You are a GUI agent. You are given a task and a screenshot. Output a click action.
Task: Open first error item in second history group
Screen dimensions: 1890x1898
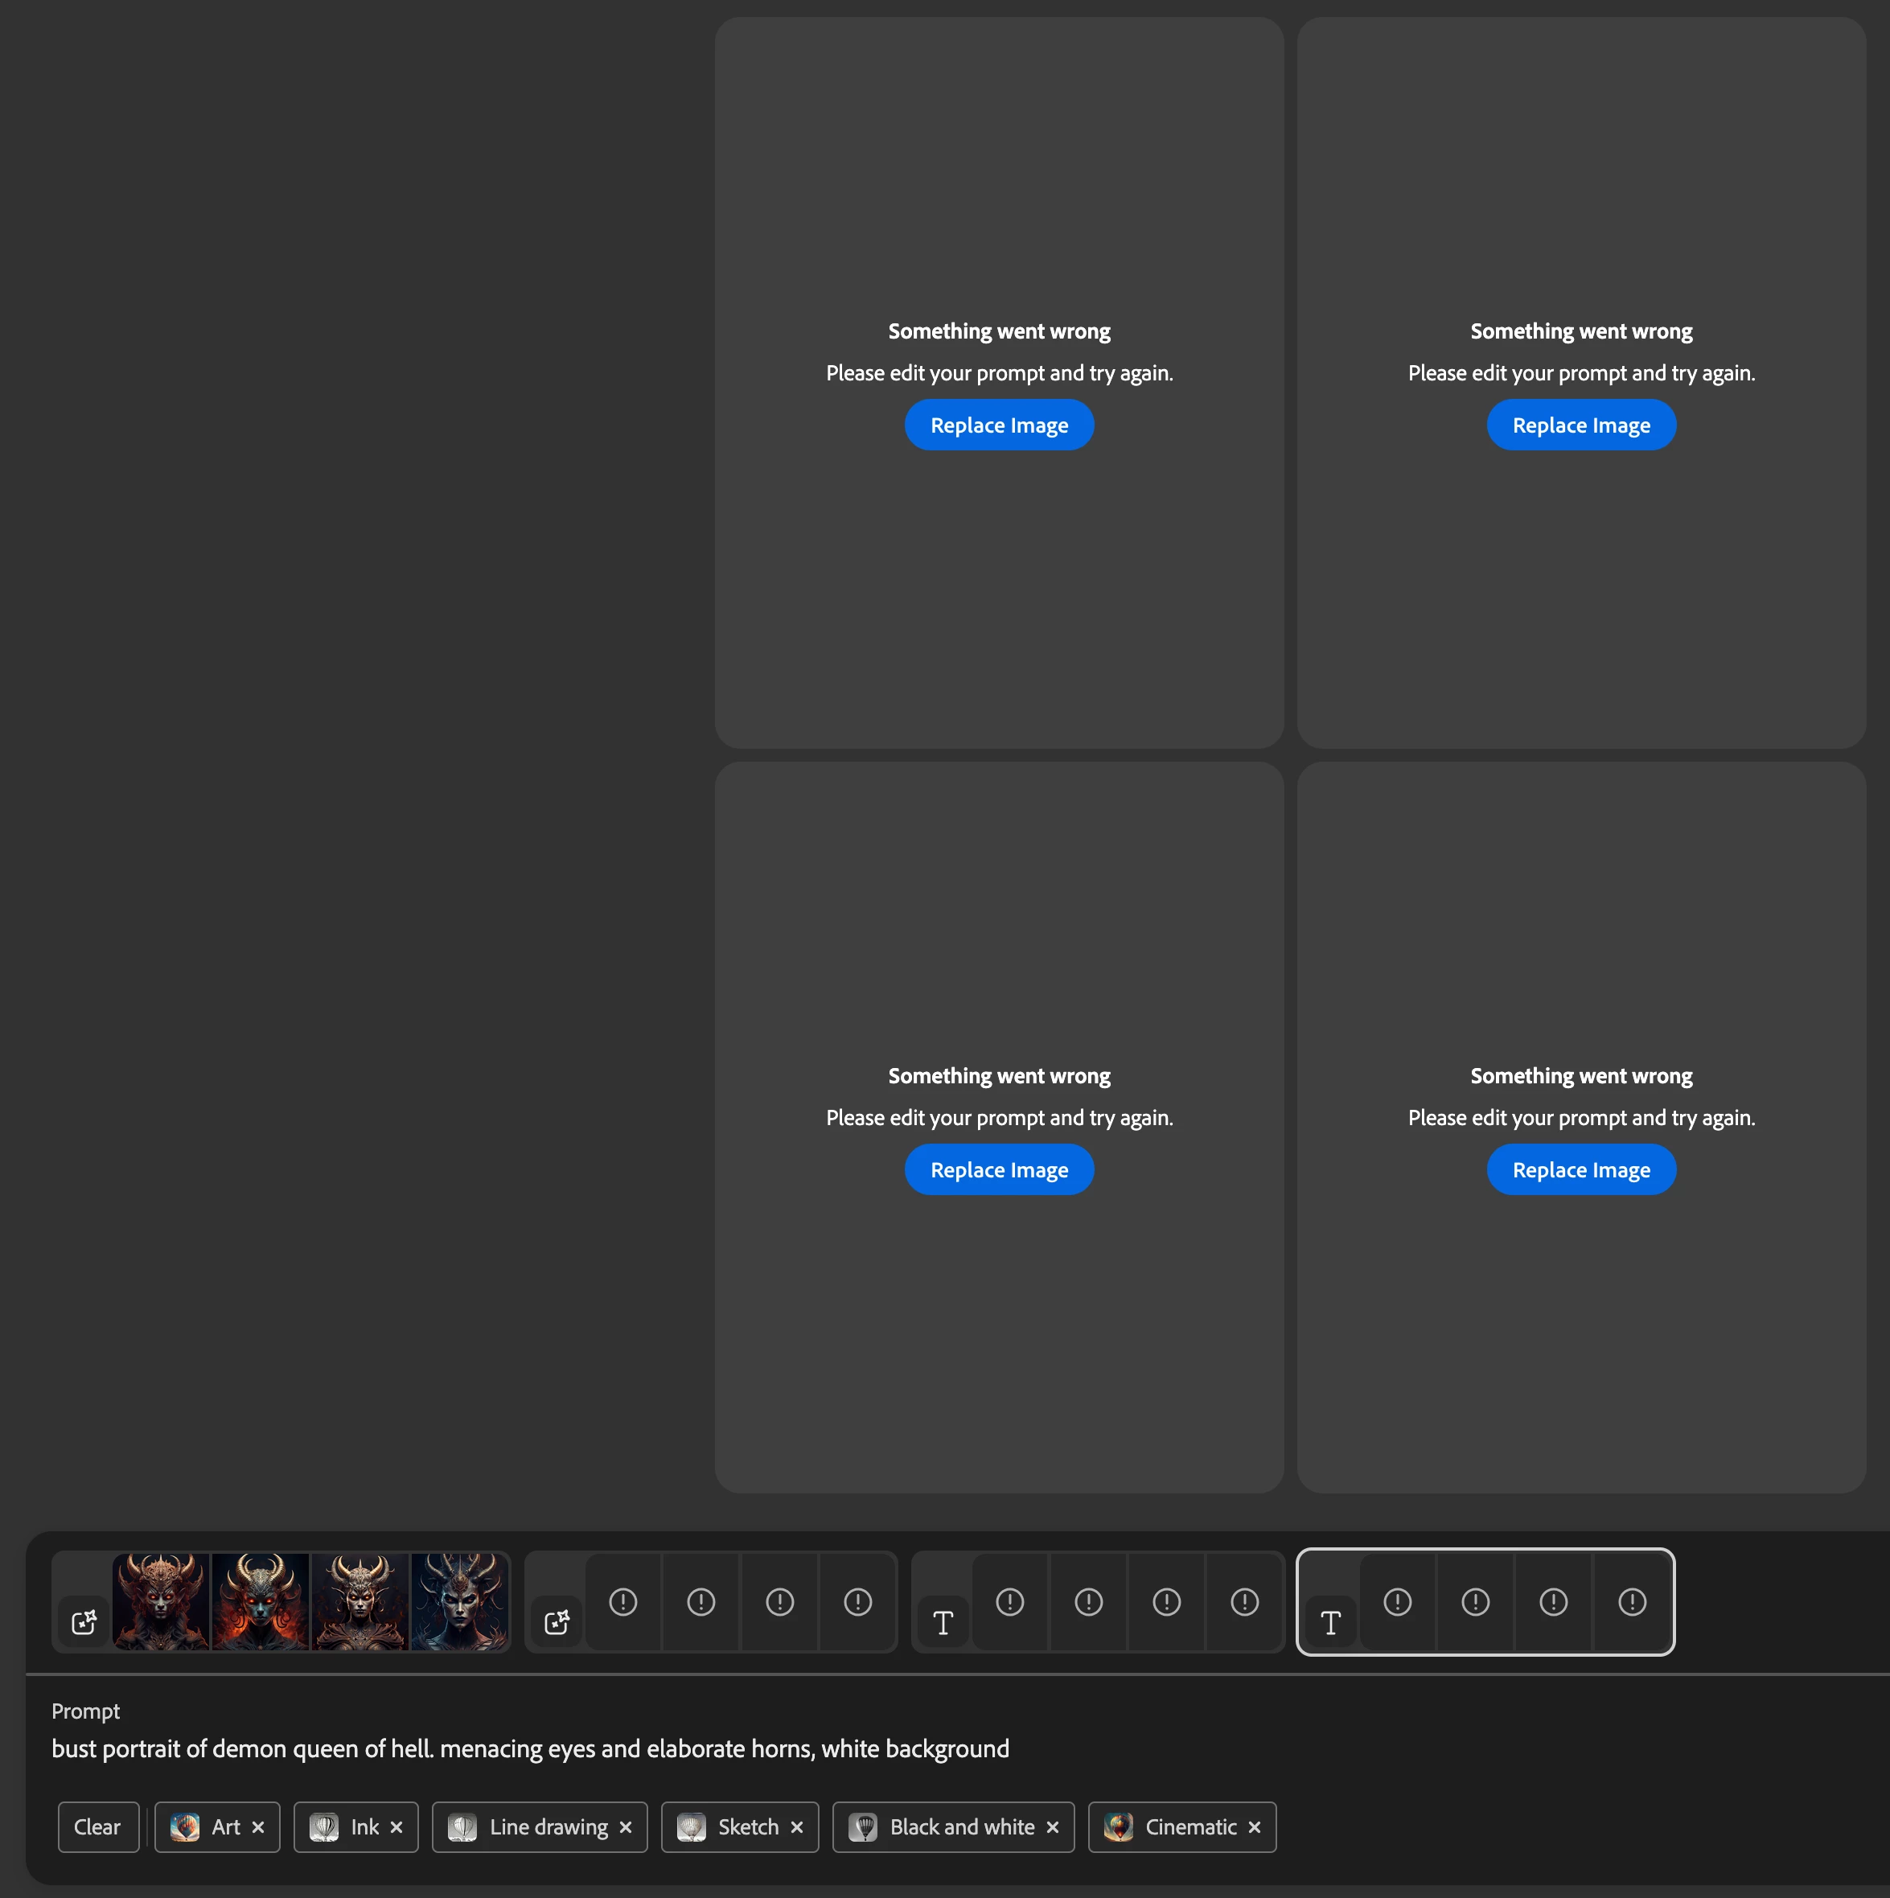click(x=622, y=1602)
